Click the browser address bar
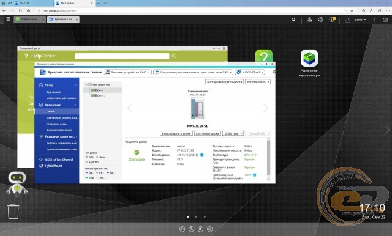The width and height of the screenshot is (392, 236). coord(190,11)
